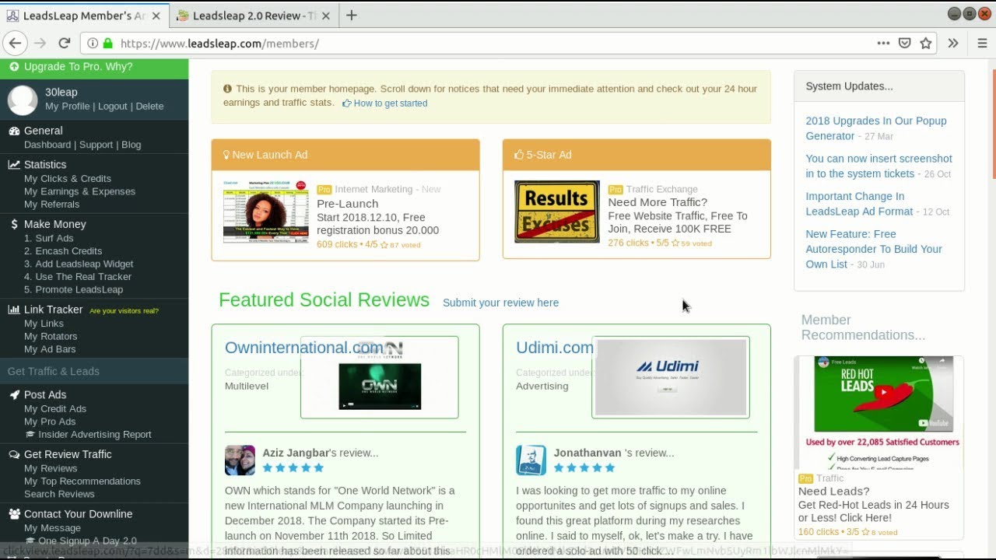The width and height of the screenshot is (996, 560).
Task: Open My Top Recommendations
Action: pos(82,481)
